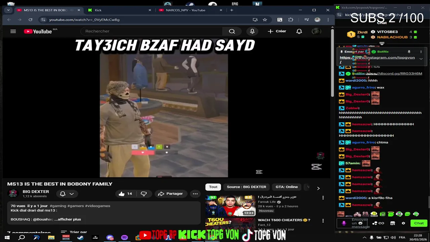This screenshot has height=242, width=430.
Task: Open the video's more actions ellipsis
Action: (195, 194)
